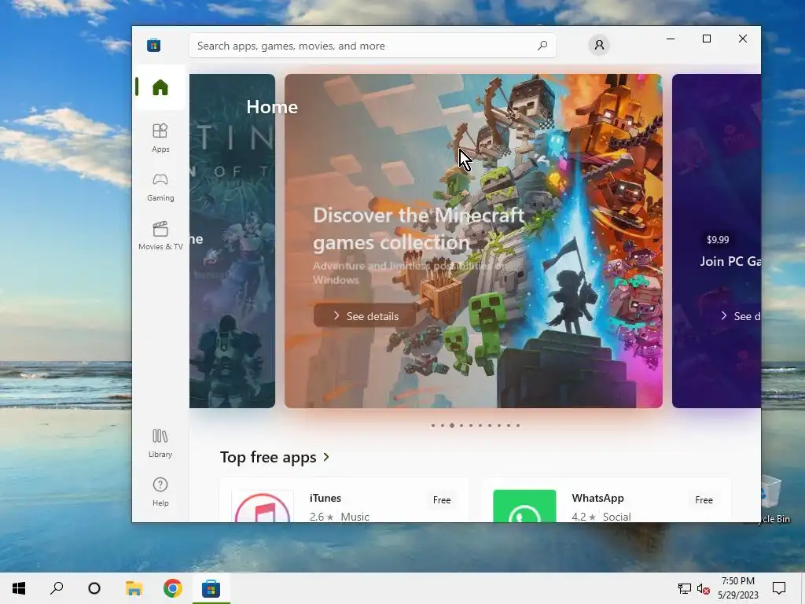This screenshot has height=604, width=805.
Task: Show the Join PC Game Pass card
Action: pyautogui.click(x=716, y=241)
